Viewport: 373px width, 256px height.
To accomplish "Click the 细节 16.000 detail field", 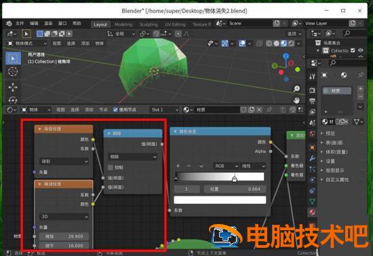I will (x=64, y=246).
